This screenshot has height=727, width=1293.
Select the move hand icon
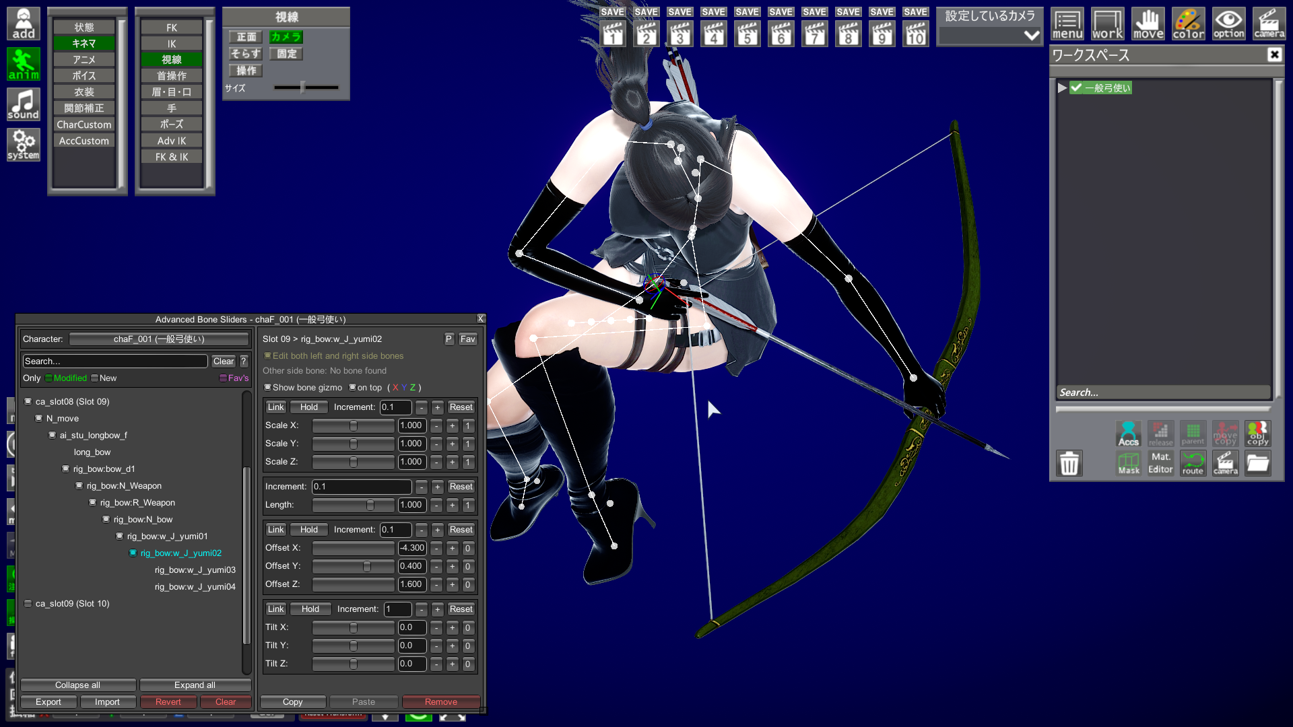pos(1148,24)
